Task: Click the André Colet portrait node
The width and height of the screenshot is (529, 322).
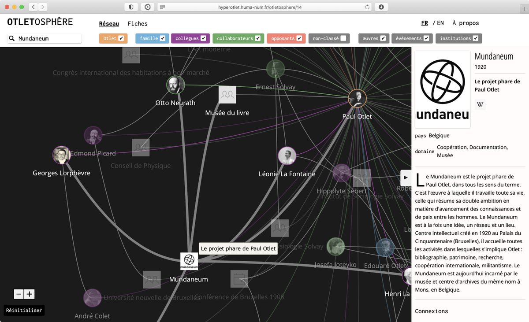Action: pos(93,298)
